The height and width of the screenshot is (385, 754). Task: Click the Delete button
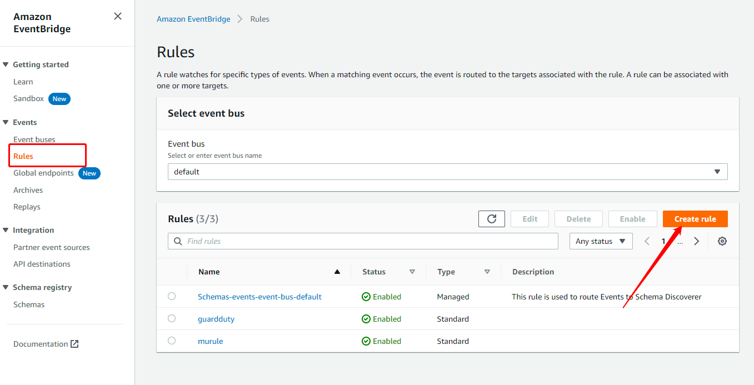click(578, 219)
